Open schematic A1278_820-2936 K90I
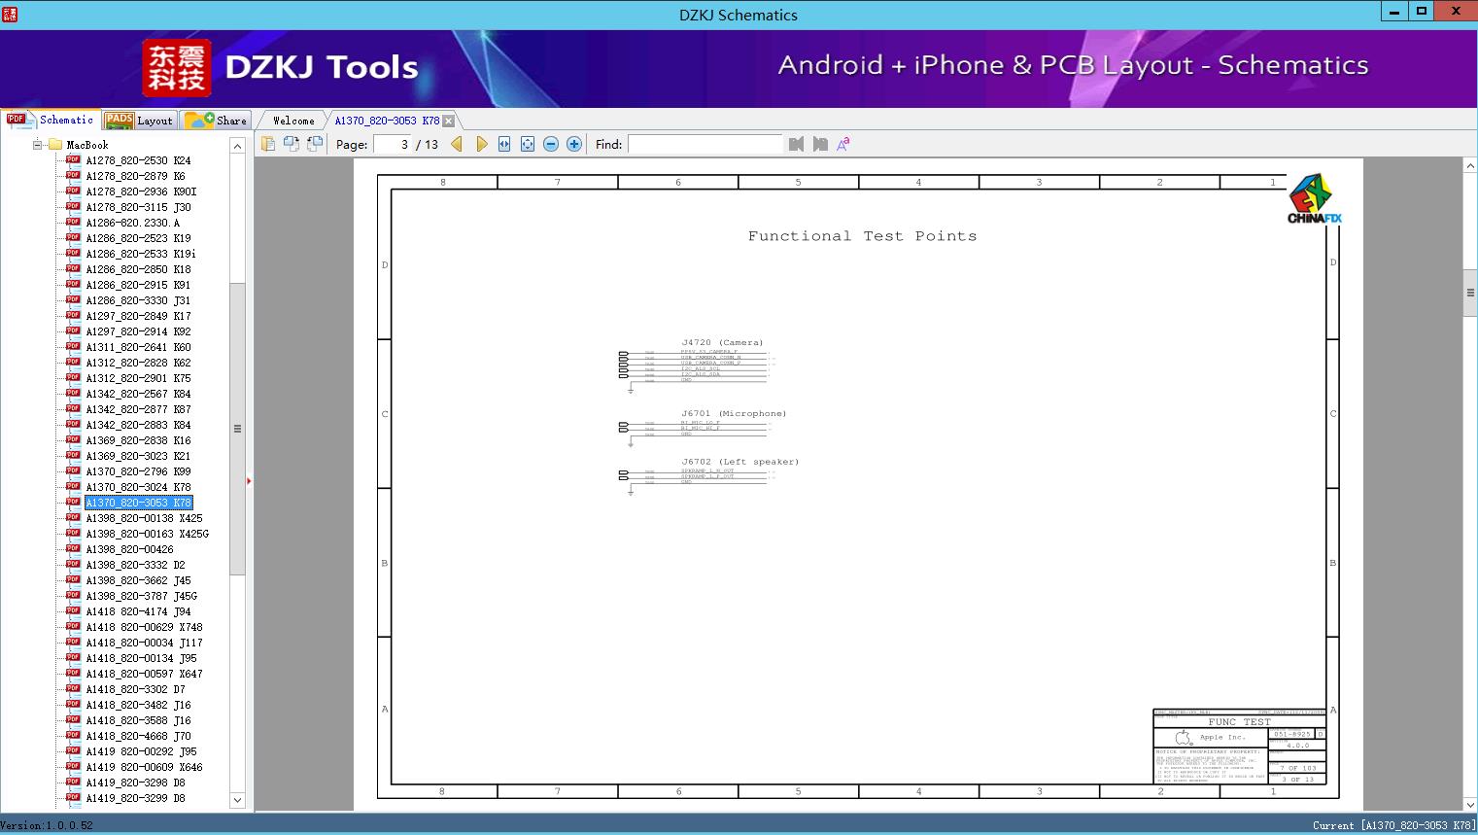 point(141,191)
